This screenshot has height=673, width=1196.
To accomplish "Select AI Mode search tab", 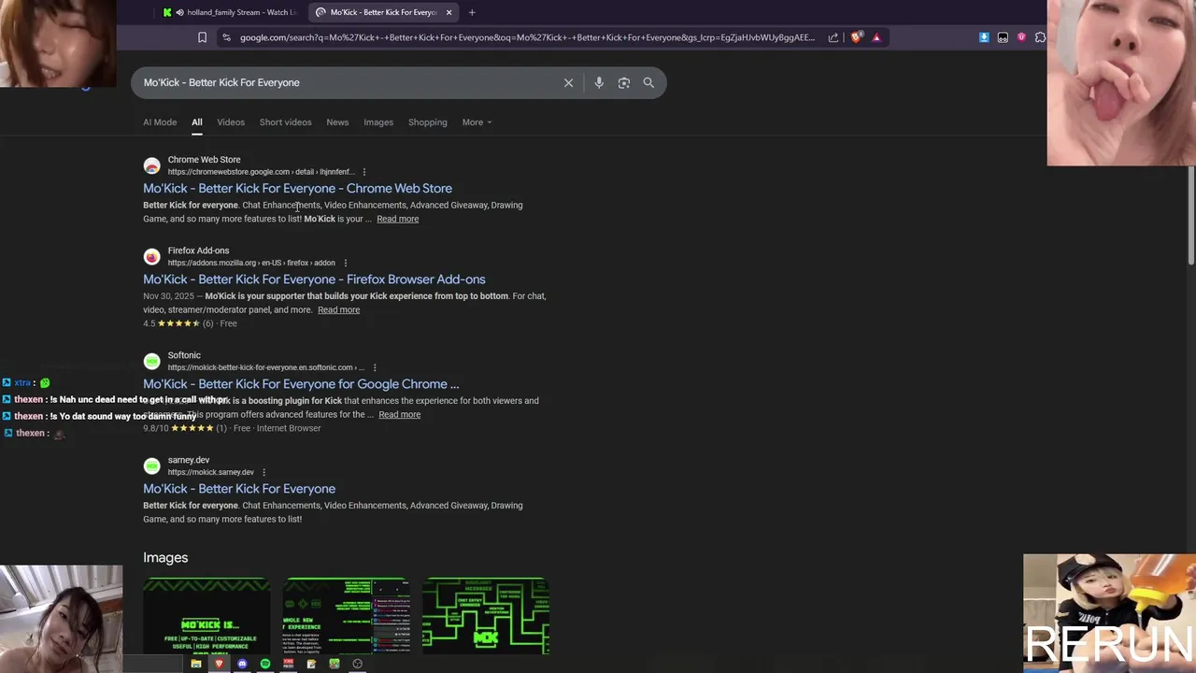I will point(160,122).
